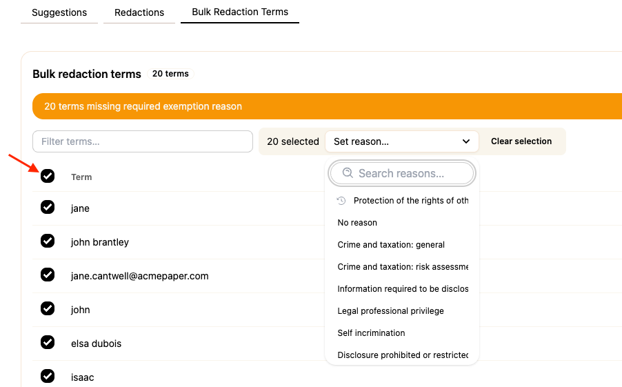This screenshot has height=387, width=622.
Task: Open the Suggestions tab
Action: [59, 12]
